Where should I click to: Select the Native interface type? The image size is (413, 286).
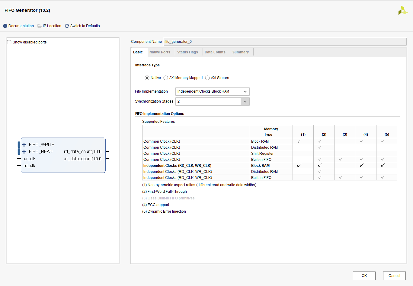point(147,78)
